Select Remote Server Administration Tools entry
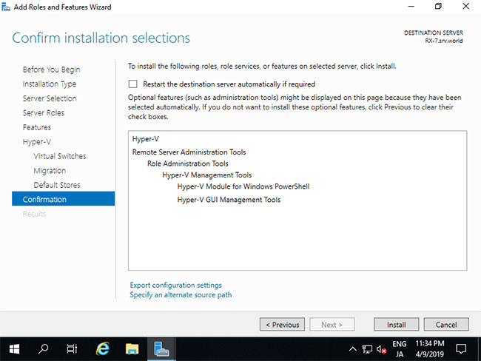Viewport: 481px width, 361px height. click(189, 152)
